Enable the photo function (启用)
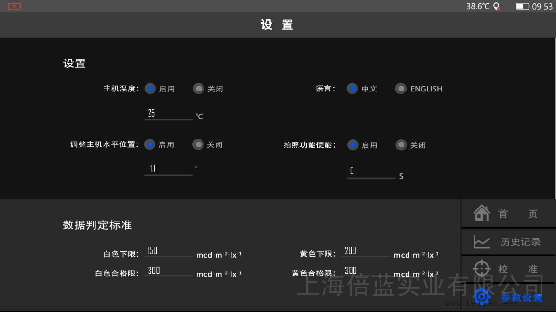Viewport: 556px width, 312px height. click(353, 145)
